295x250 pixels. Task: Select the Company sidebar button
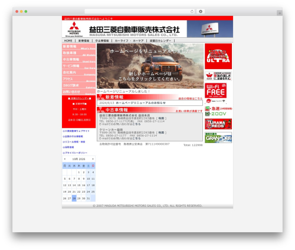pos(79,73)
